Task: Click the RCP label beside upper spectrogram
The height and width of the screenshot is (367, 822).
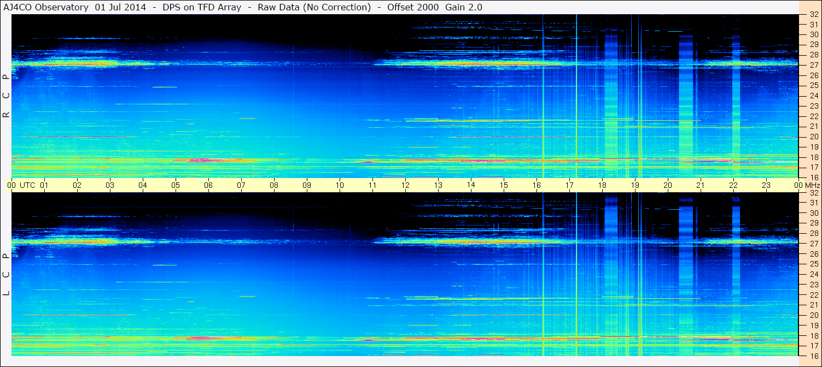Action: click(x=7, y=96)
